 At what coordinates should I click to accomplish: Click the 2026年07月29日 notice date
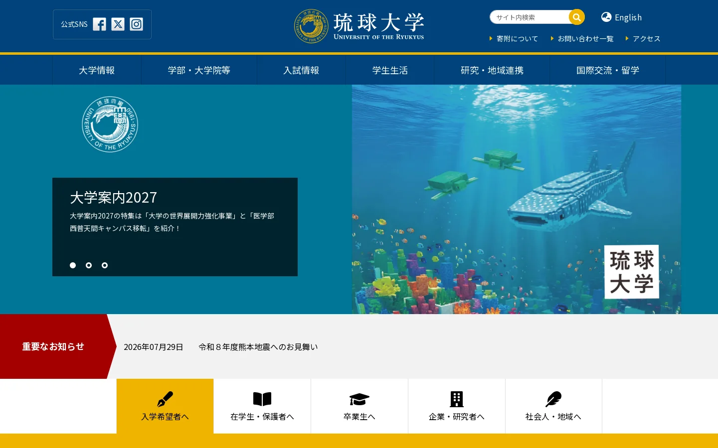pos(154,347)
